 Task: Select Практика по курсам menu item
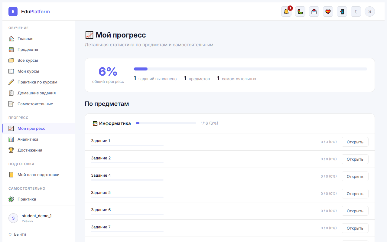[37, 82]
